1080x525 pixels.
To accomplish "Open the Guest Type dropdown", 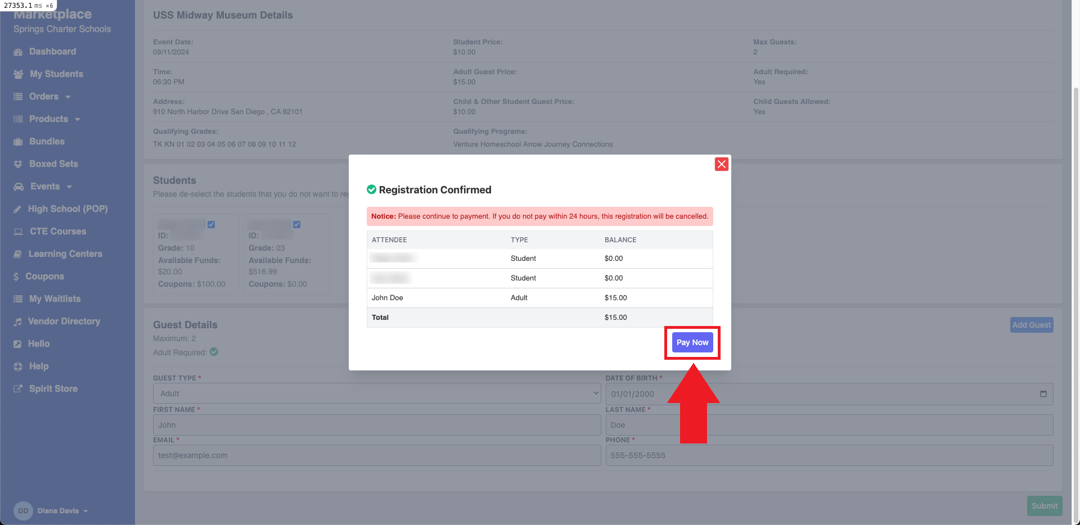I will (x=377, y=393).
